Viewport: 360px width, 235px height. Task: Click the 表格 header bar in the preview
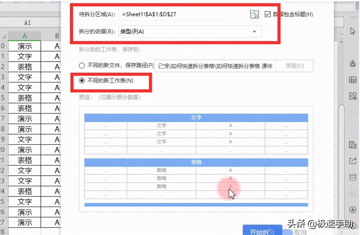pos(196,162)
